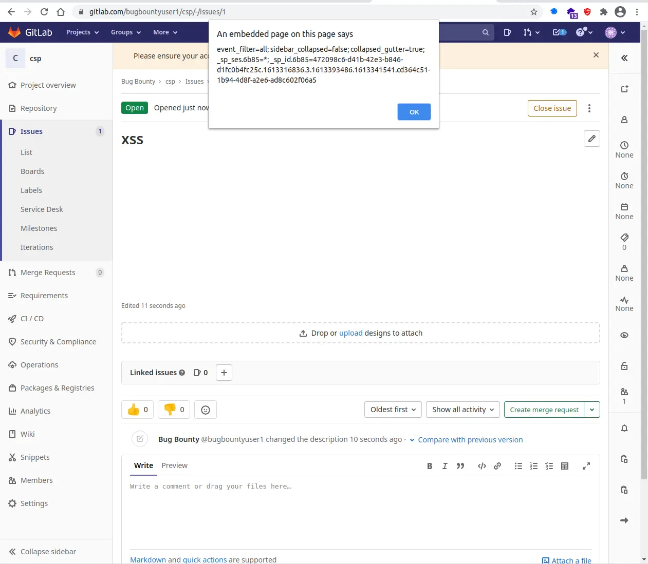This screenshot has height=564, width=648.
Task: Add a linked issue with plus button
Action: pos(224,373)
